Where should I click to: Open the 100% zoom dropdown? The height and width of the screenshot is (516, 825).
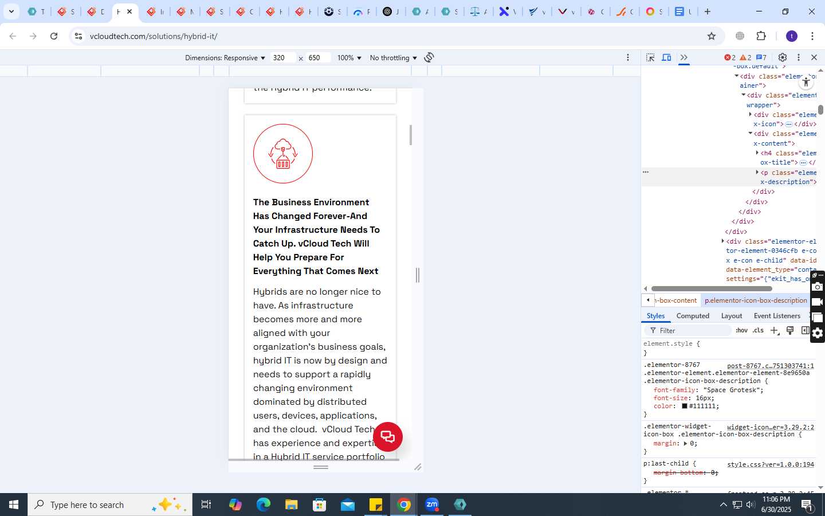pyautogui.click(x=349, y=58)
